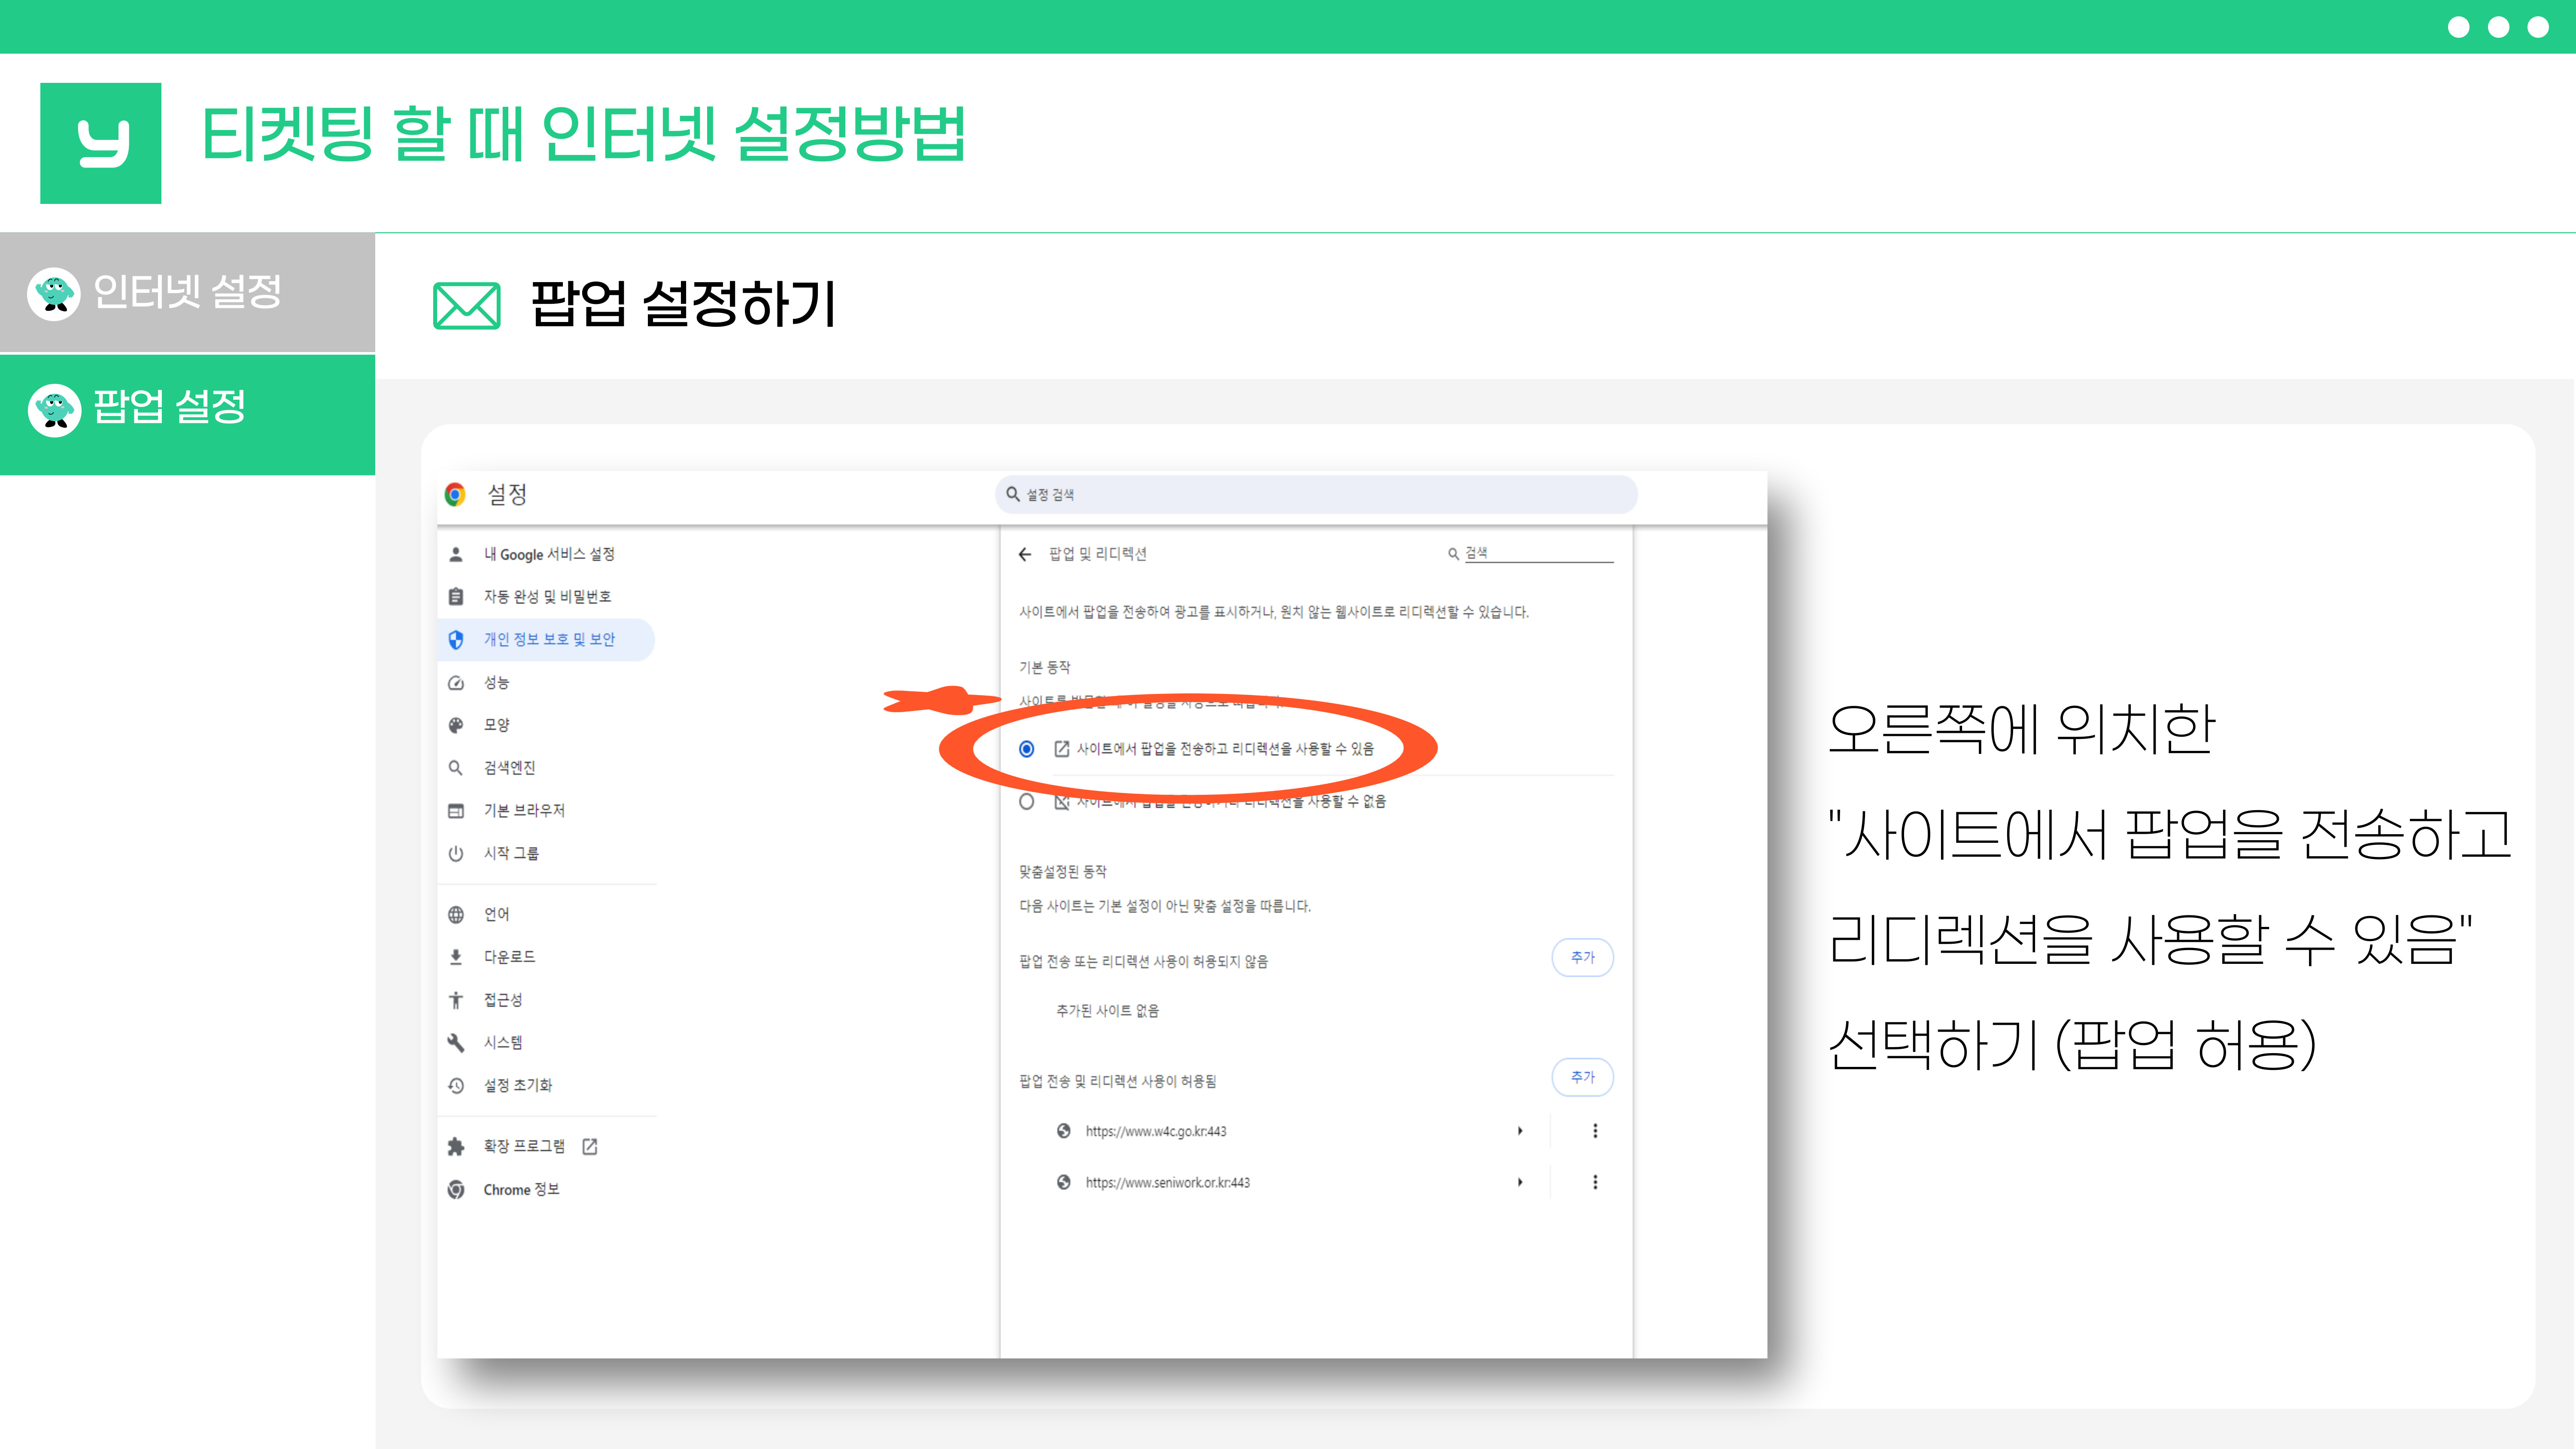
Task: Click the browser window icon for 기본 브라우저
Action: coord(456,810)
